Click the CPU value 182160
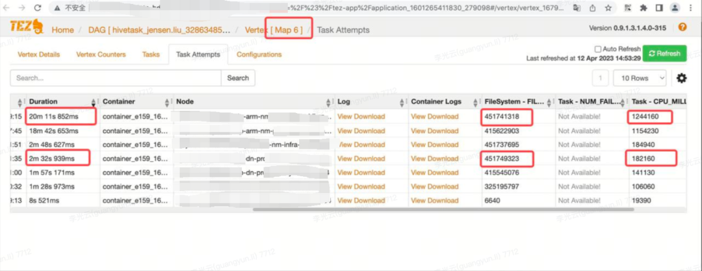 point(643,159)
